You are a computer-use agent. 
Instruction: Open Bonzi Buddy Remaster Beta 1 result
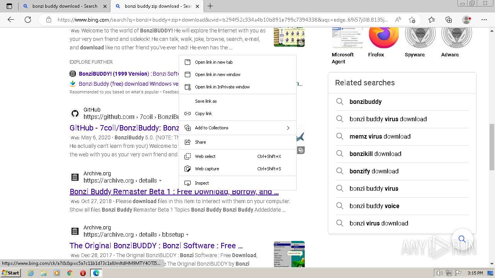(x=174, y=192)
